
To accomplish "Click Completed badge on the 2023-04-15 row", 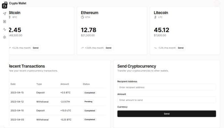I will pos(90,93).
